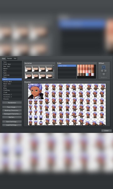
Task: Open the Walking Character... export
Action: tap(12, 111)
